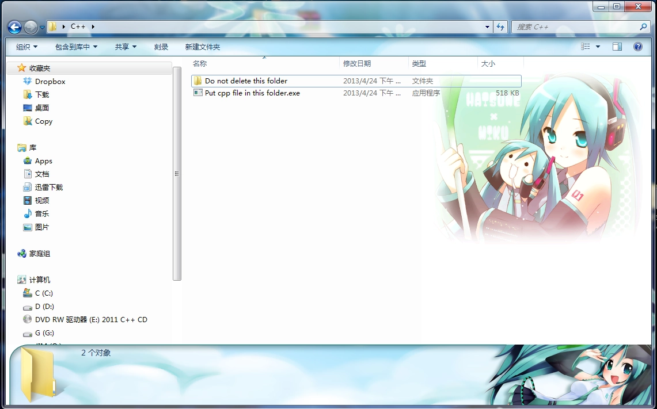The height and width of the screenshot is (409, 657).
Task: Open the 包含到库中 menu
Action: [76, 47]
